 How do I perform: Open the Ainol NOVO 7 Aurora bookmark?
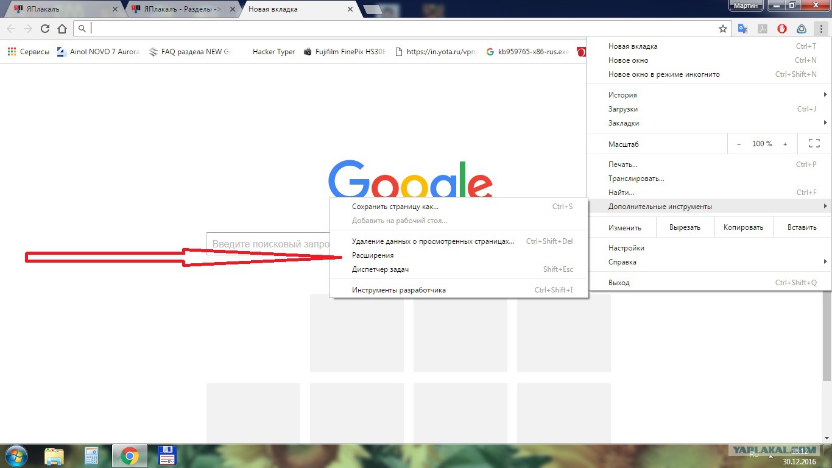[x=98, y=52]
